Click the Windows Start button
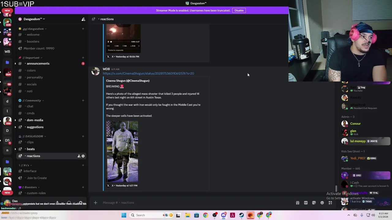The image size is (392, 220). pos(124,215)
